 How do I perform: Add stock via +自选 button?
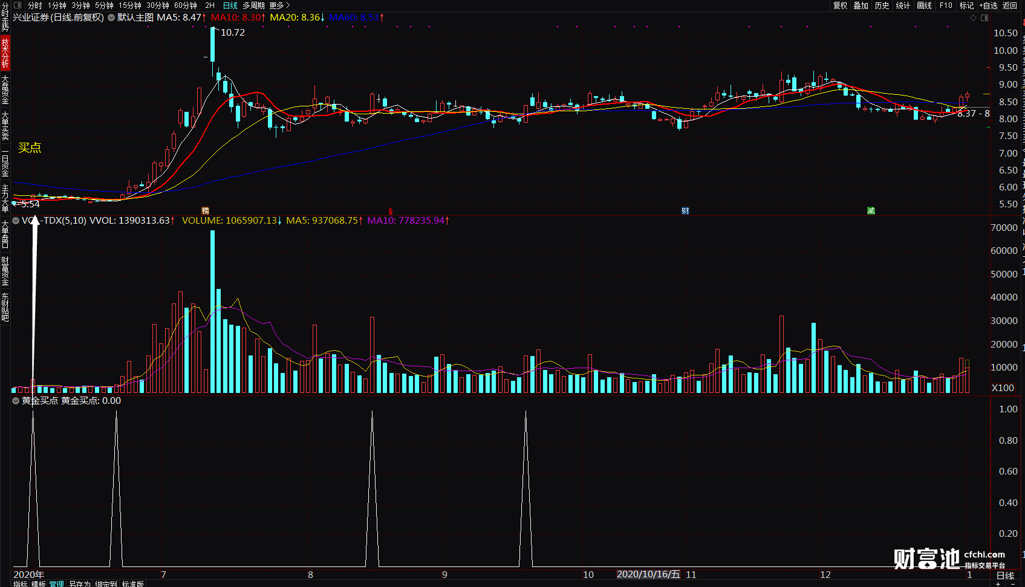pyautogui.click(x=988, y=5)
